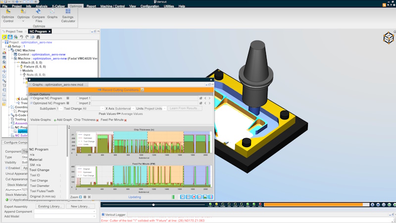Viewport: 396px width, 223px height.
Task: Click the Pause simulation button
Action: [384, 205]
